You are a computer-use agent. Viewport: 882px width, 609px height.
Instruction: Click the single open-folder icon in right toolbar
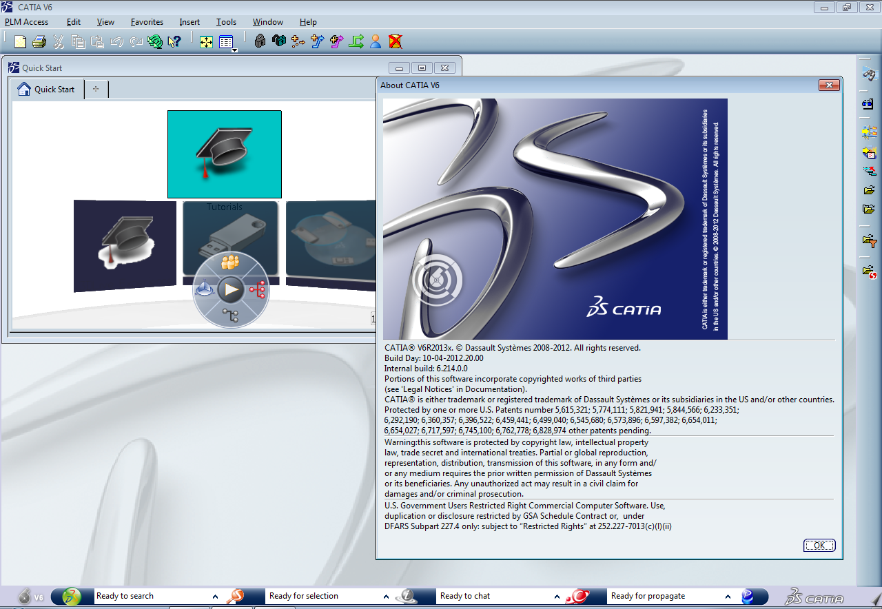[x=869, y=190]
